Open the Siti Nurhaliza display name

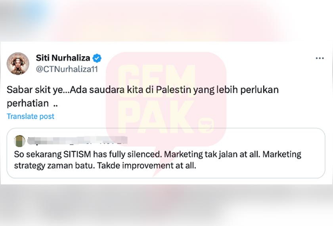[x=63, y=58]
